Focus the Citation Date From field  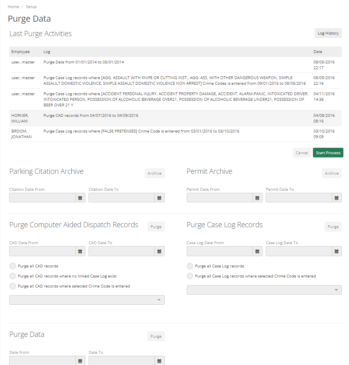click(x=42, y=198)
